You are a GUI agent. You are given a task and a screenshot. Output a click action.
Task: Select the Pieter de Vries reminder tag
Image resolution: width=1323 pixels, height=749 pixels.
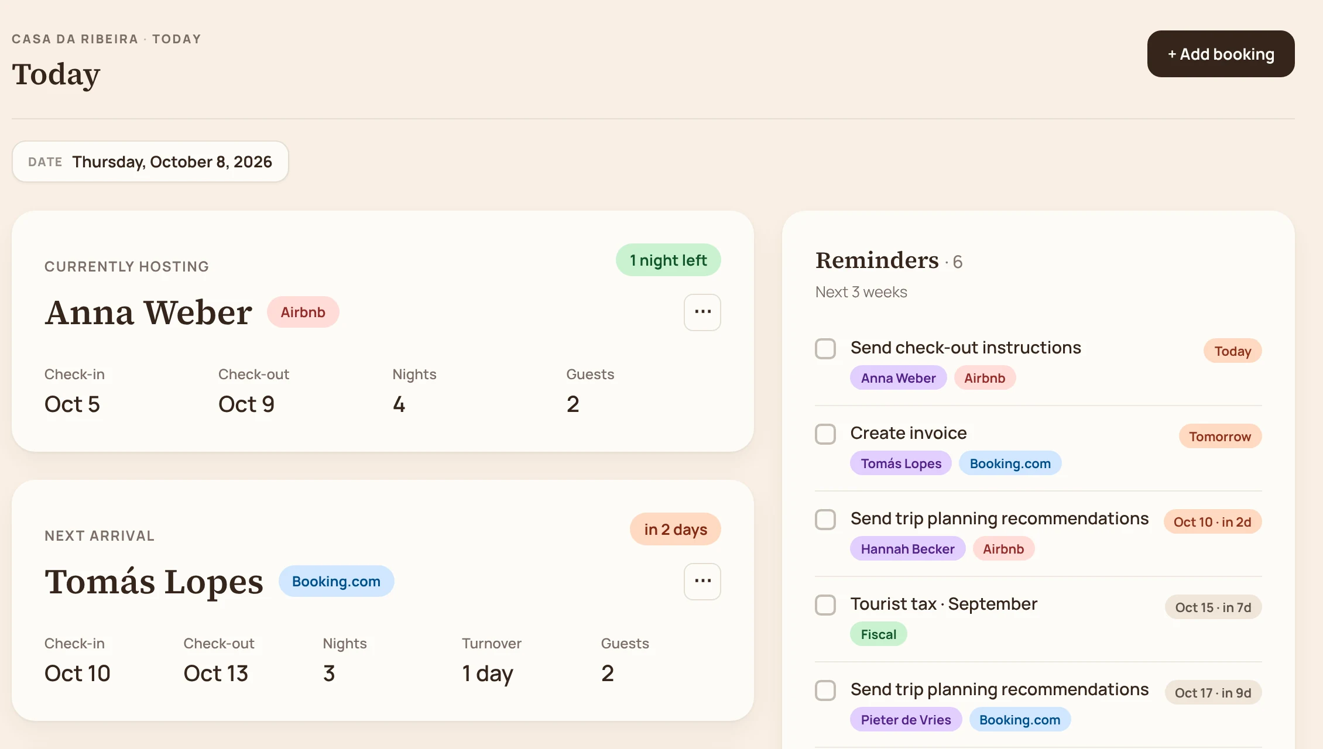coord(906,720)
